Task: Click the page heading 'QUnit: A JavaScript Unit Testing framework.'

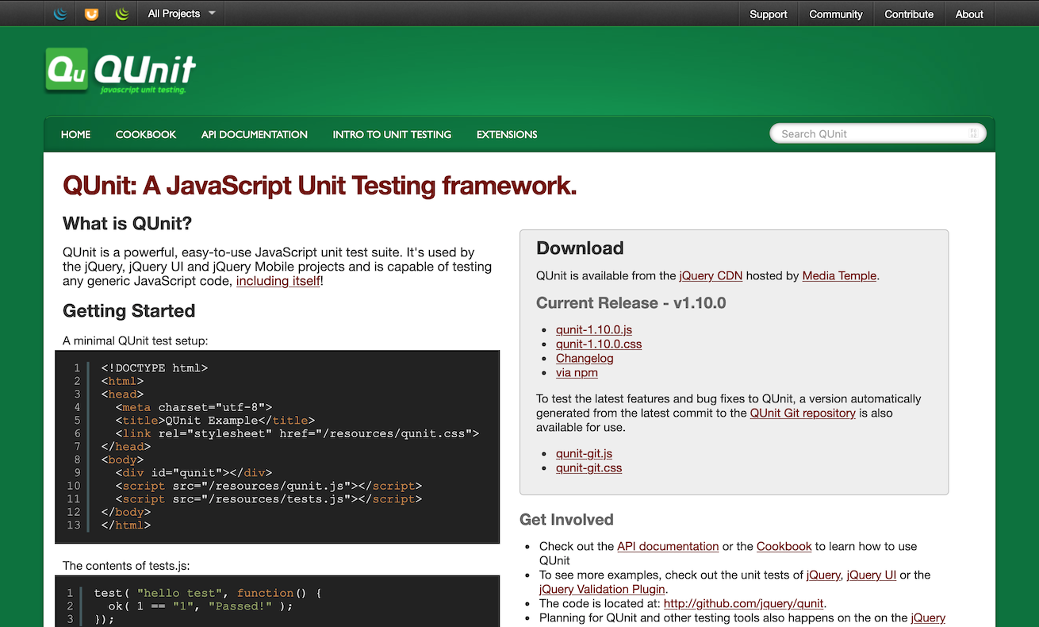Action: (320, 186)
